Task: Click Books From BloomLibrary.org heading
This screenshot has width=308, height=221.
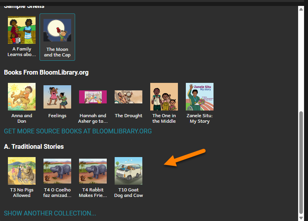Action: pos(46,72)
